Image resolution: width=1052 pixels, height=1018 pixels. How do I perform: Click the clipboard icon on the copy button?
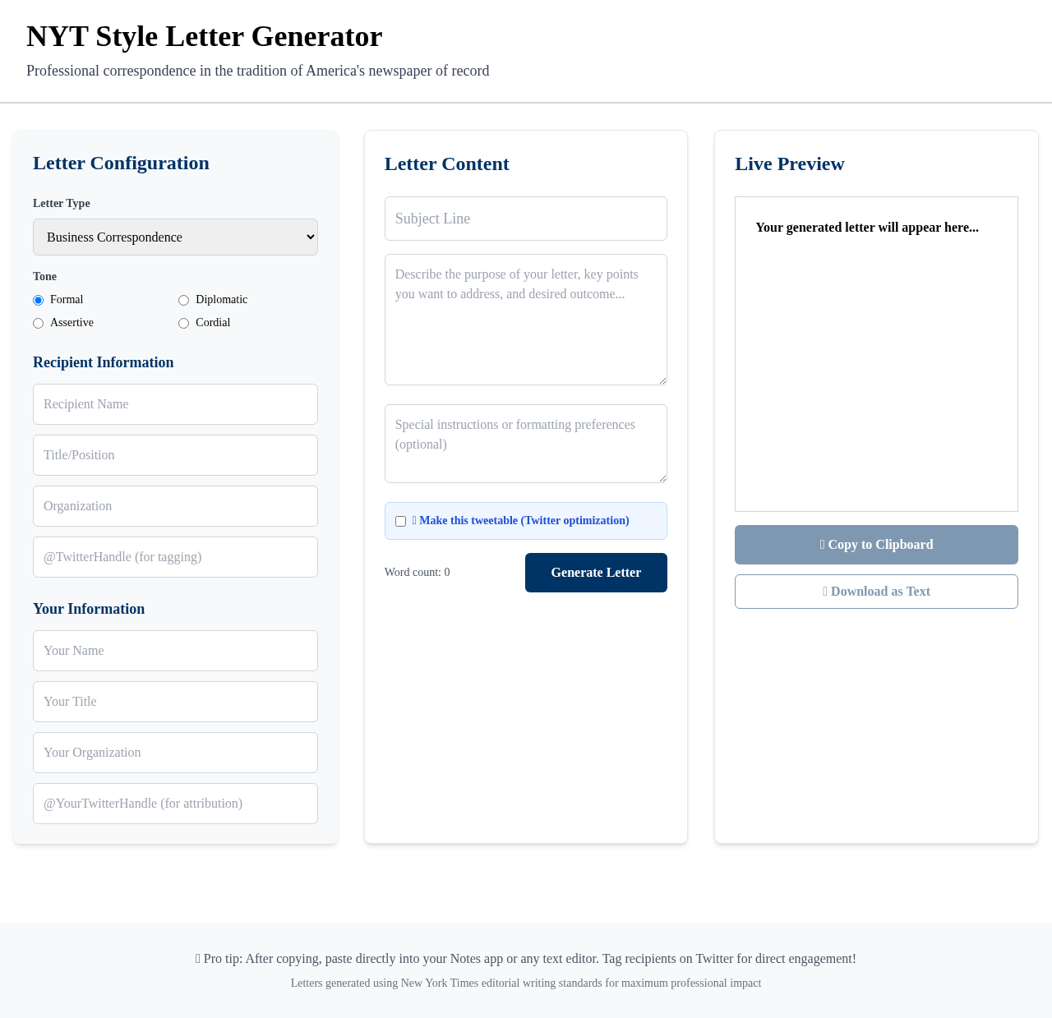pos(822,543)
